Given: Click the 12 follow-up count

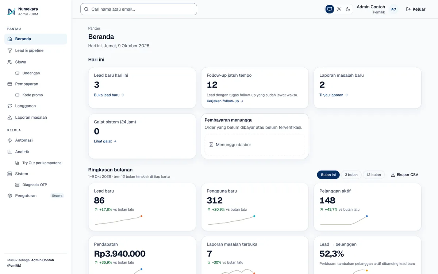Looking at the screenshot, I should [x=212, y=85].
